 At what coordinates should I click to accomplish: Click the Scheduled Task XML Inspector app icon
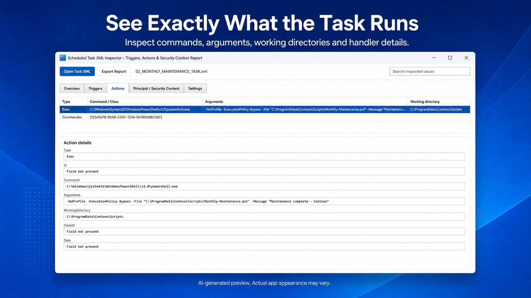click(x=63, y=58)
